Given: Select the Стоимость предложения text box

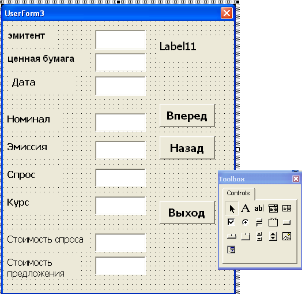Looking at the screenshot, I should coord(120,266).
